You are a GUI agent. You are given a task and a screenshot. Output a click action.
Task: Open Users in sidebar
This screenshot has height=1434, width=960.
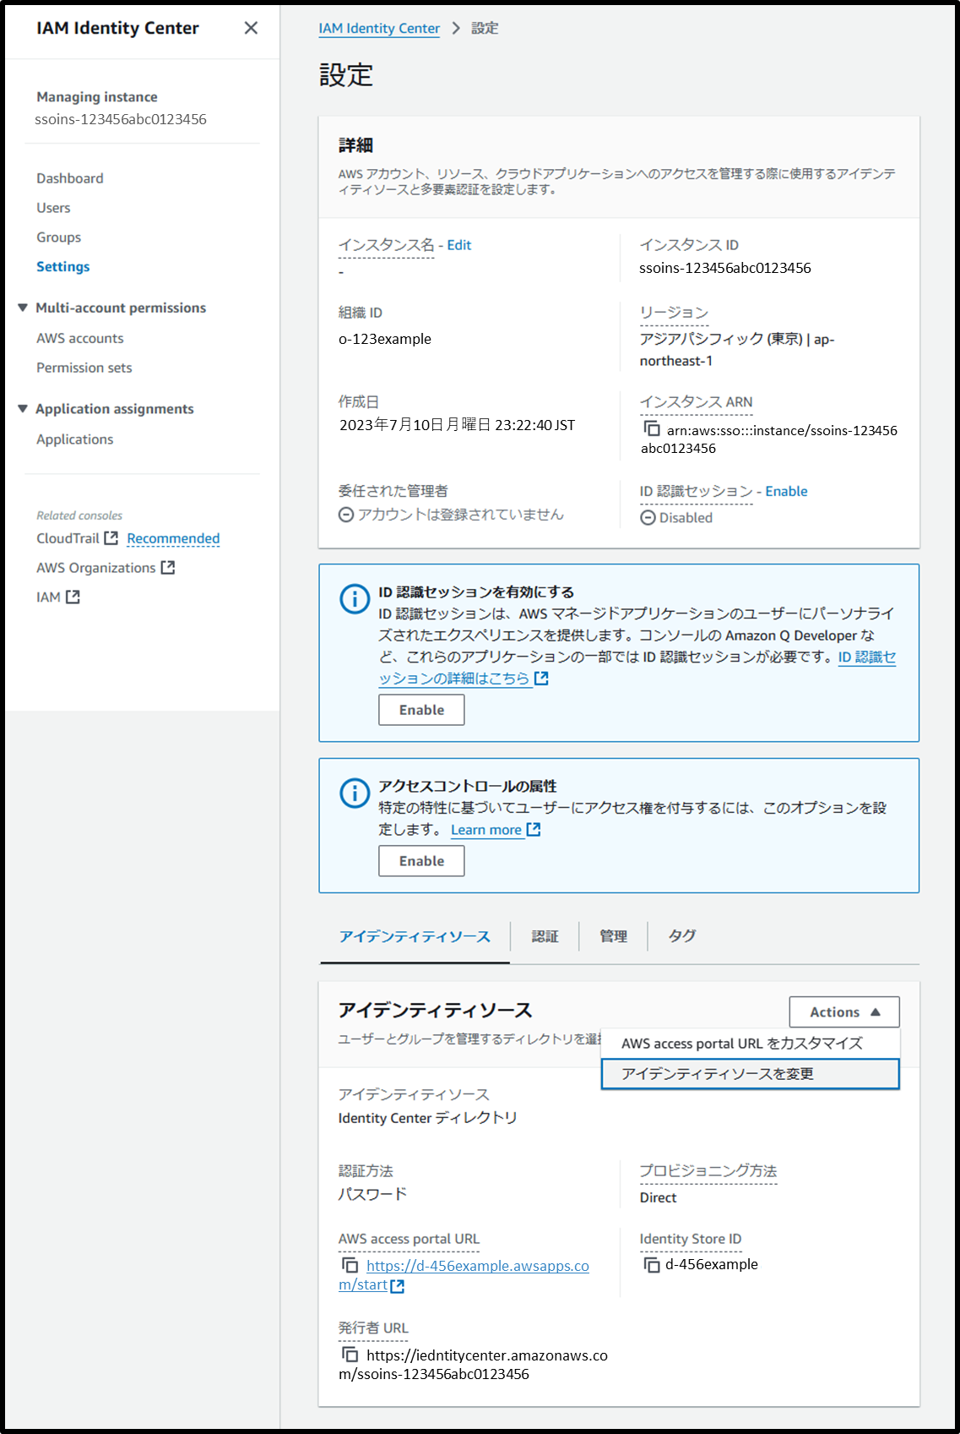click(53, 208)
